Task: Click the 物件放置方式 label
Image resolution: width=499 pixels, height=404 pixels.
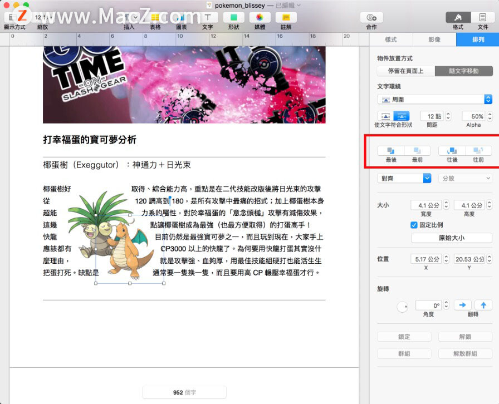Action: pyautogui.click(x=395, y=58)
